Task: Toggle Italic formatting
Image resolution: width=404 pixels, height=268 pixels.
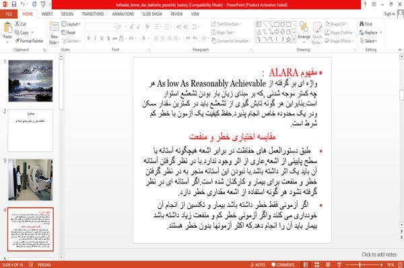Action: click(95, 38)
